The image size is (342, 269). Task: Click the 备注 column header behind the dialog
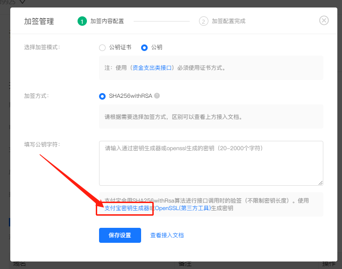point(185,264)
